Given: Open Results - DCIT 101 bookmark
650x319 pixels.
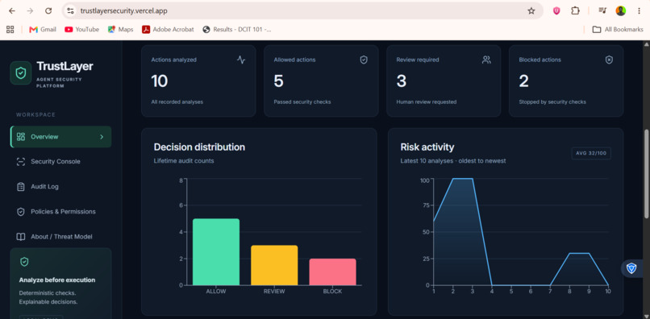Looking at the screenshot, I should (237, 30).
